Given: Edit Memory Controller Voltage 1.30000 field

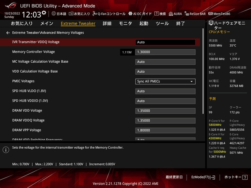Looking at the screenshot, I should [165, 52].
